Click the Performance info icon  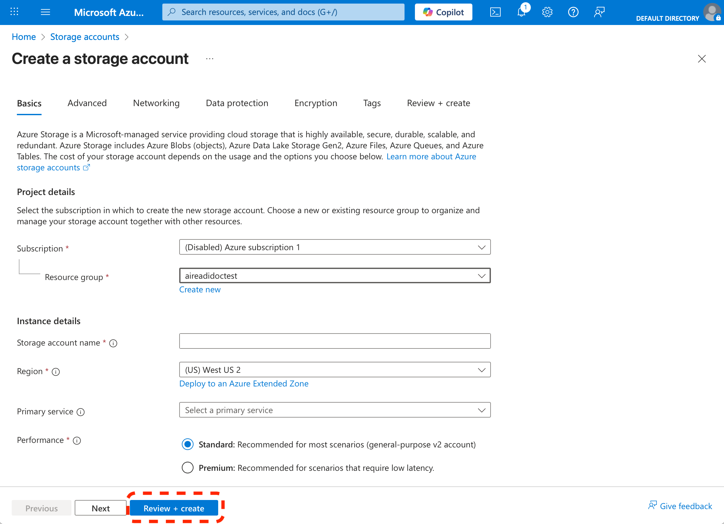tap(77, 441)
